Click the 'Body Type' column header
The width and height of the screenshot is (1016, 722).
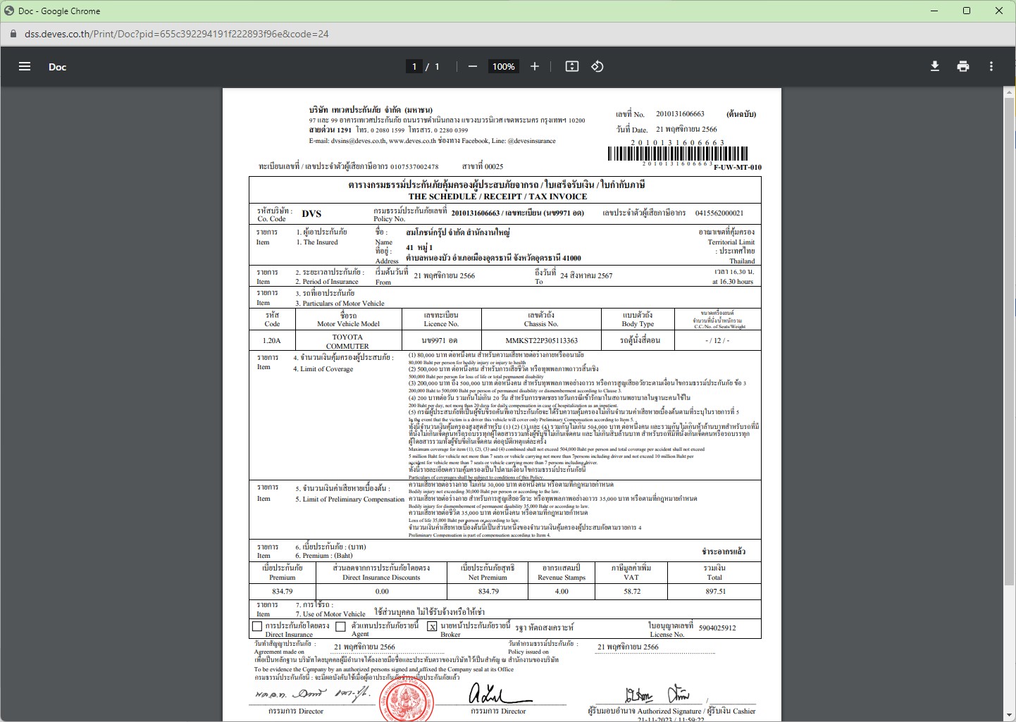pos(638,323)
